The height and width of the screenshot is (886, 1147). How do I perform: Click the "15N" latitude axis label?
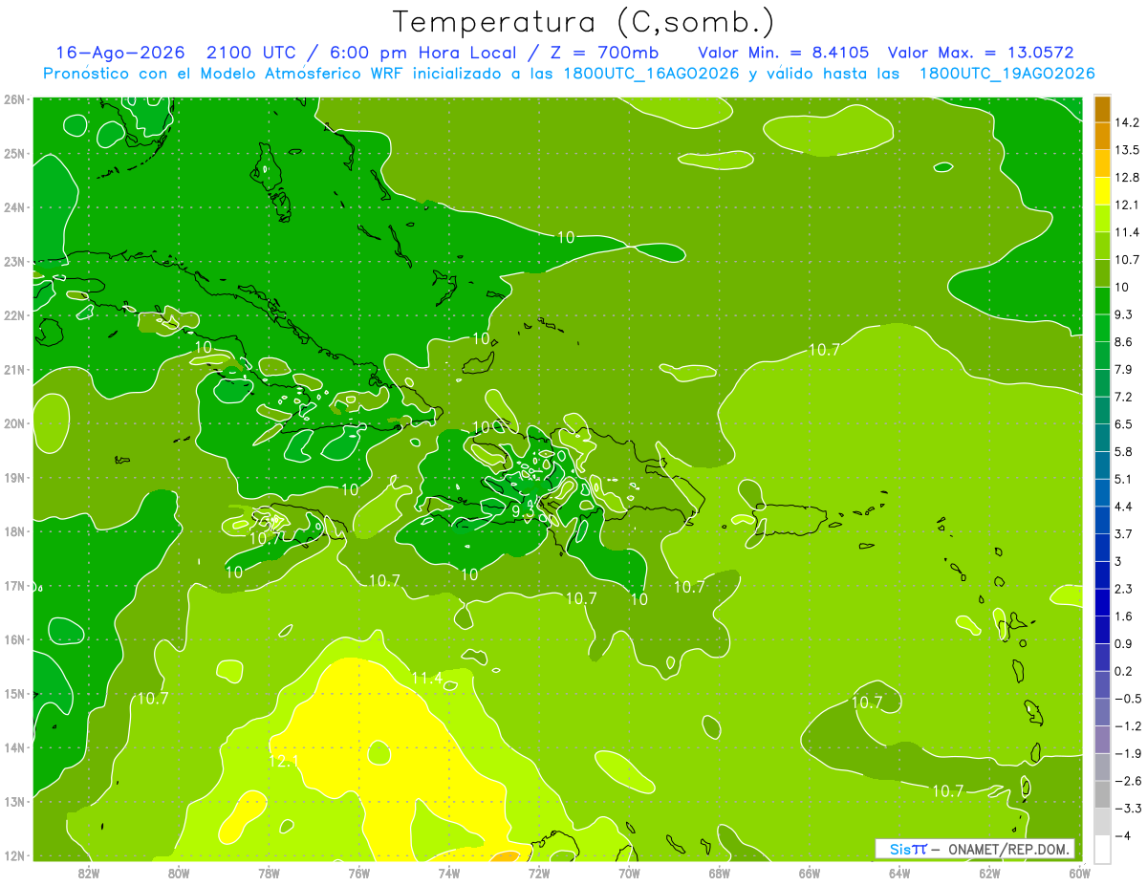pos(14,694)
